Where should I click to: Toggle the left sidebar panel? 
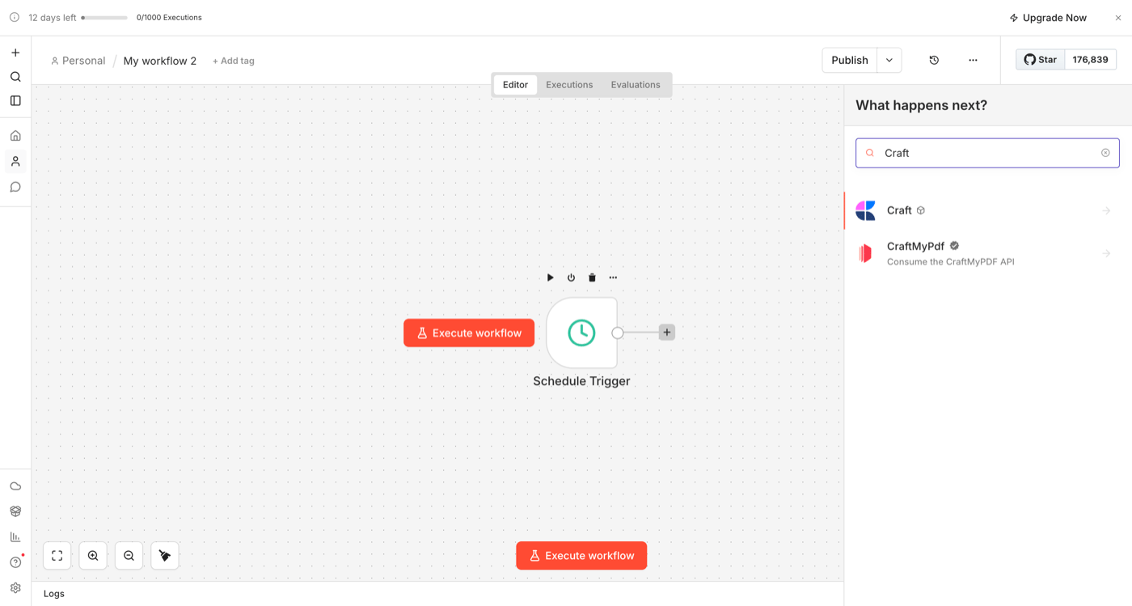tap(15, 101)
